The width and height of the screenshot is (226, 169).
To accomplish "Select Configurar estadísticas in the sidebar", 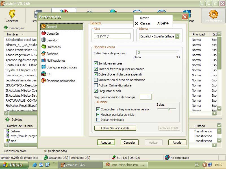I will pyautogui.click(x=62, y=67).
